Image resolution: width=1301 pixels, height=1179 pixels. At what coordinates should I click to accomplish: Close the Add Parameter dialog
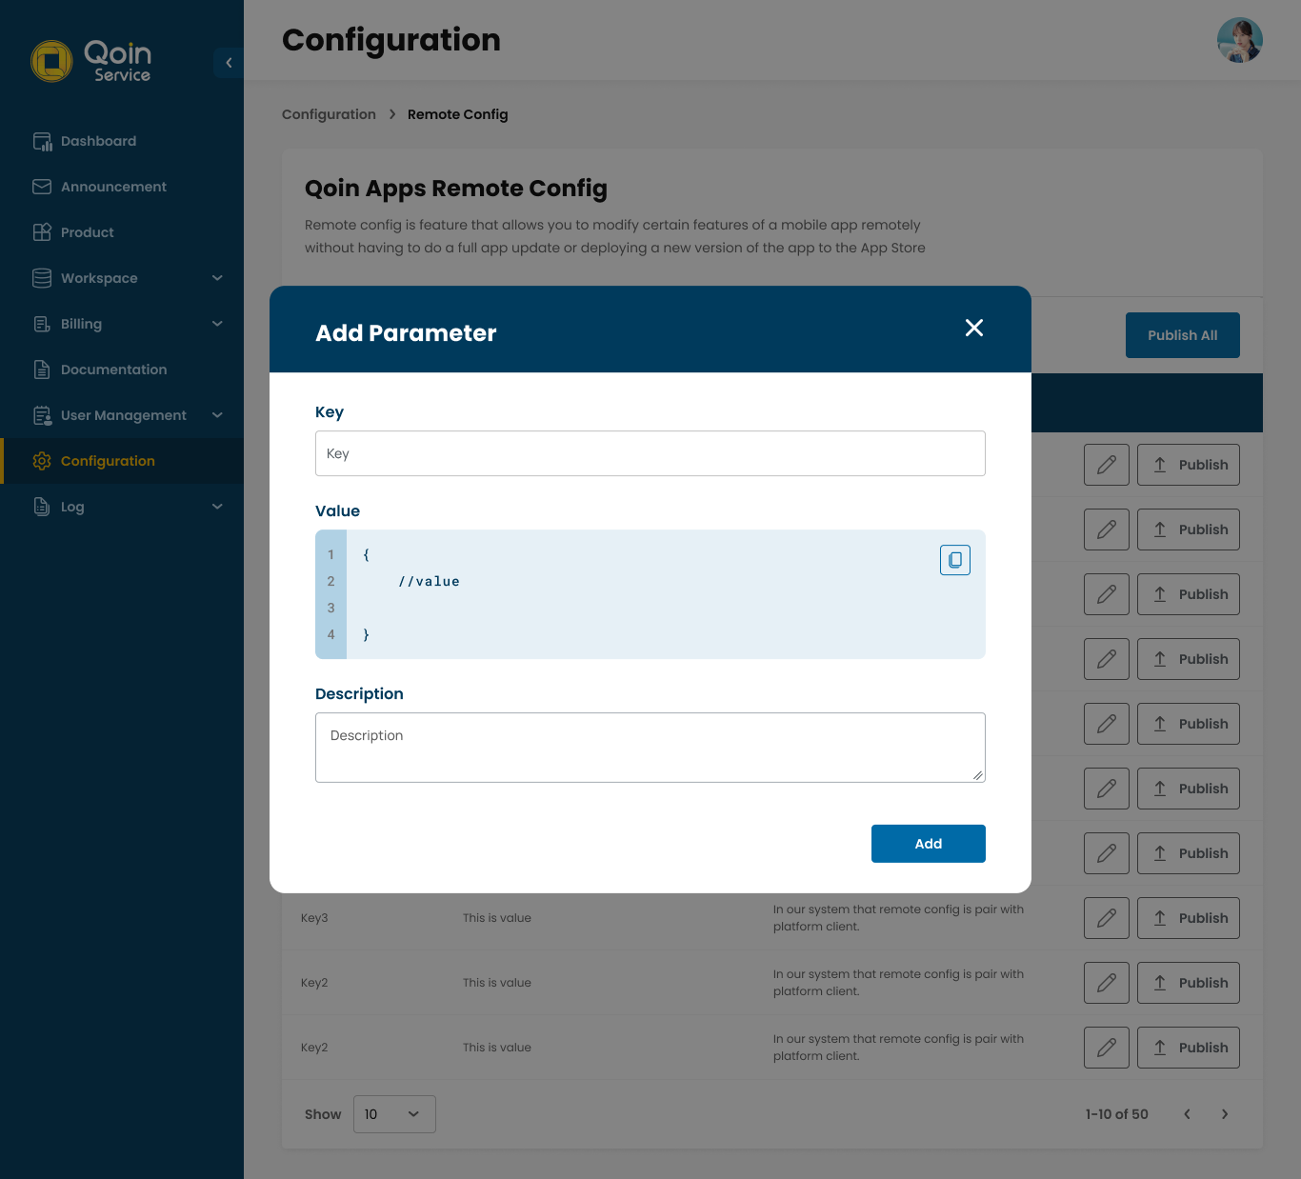[x=973, y=328]
